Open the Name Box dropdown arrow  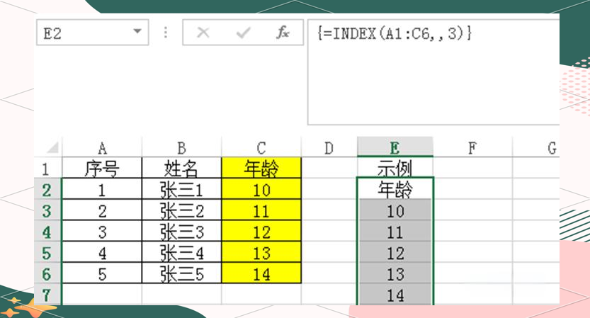(x=137, y=32)
